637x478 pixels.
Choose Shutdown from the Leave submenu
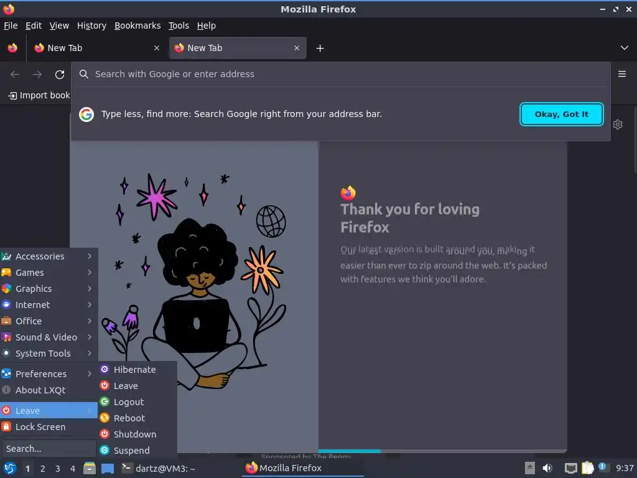[137, 434]
